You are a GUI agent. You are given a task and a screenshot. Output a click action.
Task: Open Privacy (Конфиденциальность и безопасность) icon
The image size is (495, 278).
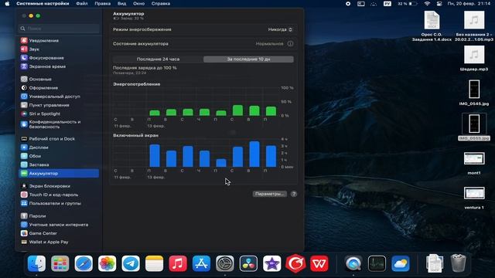pos(24,124)
